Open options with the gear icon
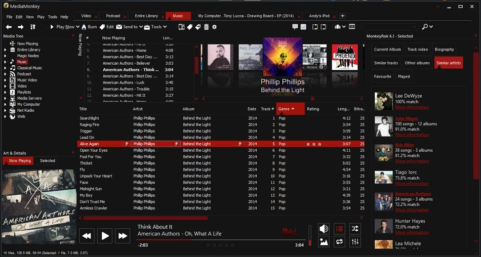Screen dimensions: 481x257 coord(215,27)
